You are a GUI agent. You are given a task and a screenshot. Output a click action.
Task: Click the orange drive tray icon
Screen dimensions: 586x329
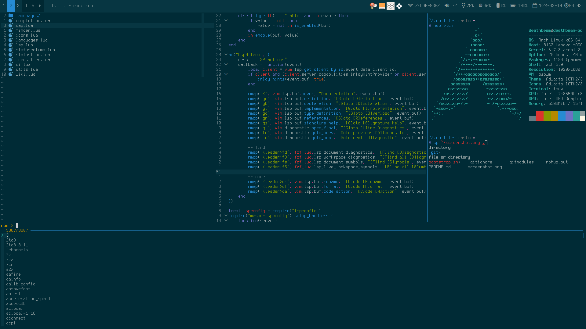point(382,6)
